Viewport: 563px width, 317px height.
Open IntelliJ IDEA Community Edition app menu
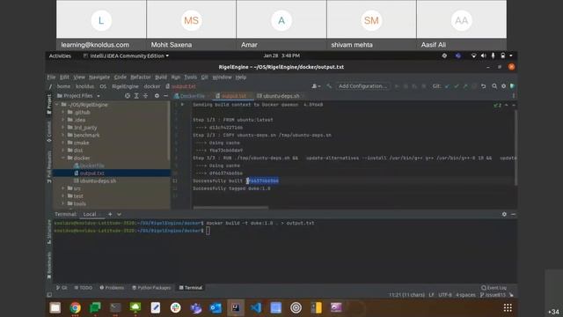point(126,55)
